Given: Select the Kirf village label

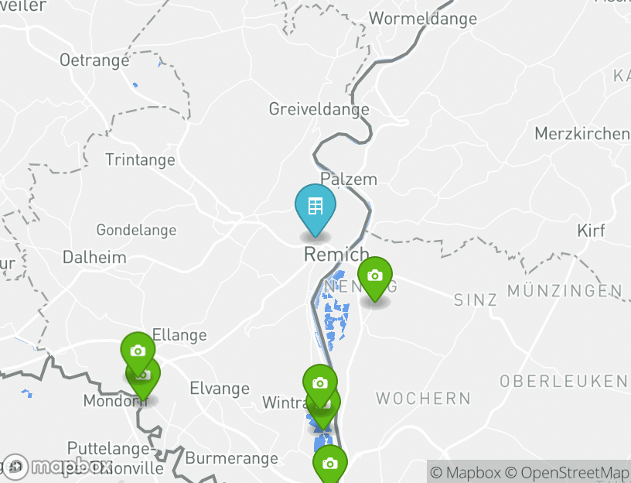Looking at the screenshot, I should pos(591,231).
